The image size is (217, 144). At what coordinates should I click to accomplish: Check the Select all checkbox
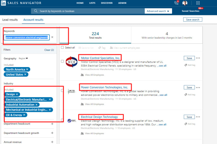tap(62, 47)
